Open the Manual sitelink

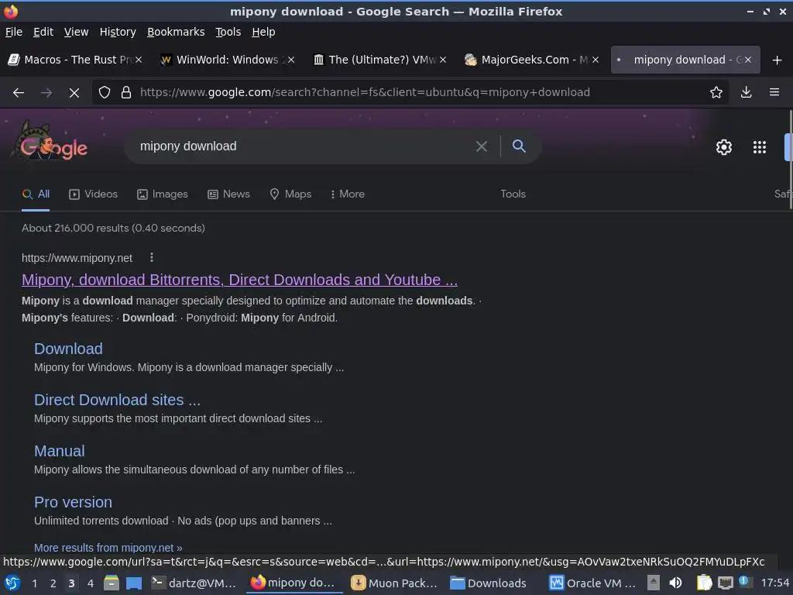tap(59, 451)
